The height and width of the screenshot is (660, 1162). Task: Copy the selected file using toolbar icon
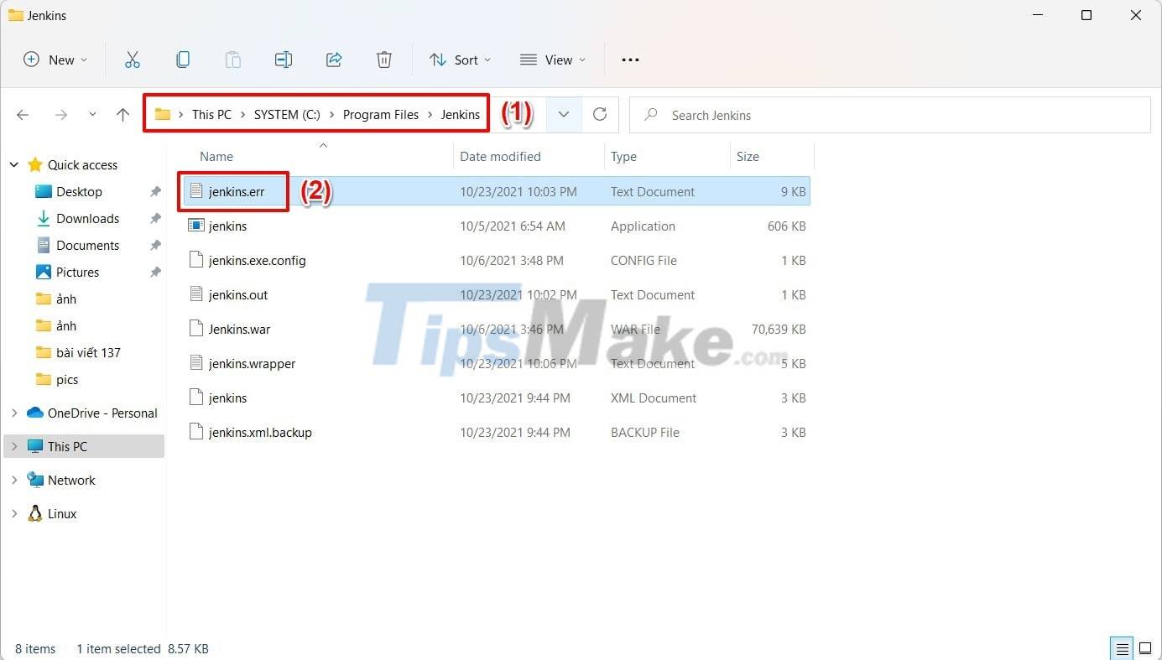[183, 60]
